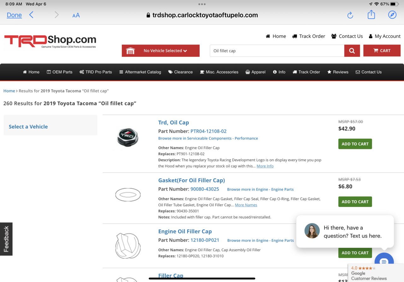Browse more Engine Parts beside 12180-0P021

(x=260, y=240)
